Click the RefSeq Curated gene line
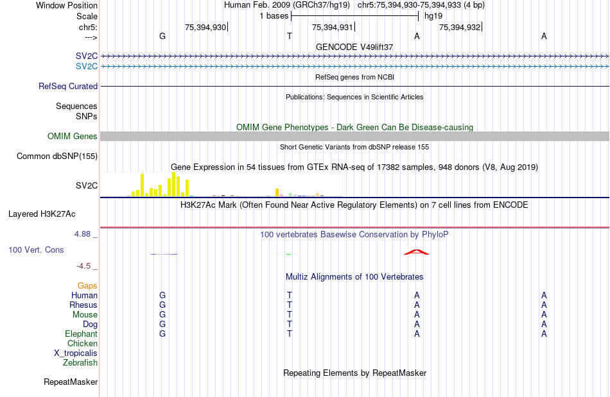This screenshot has width=610, height=397. click(x=355, y=86)
